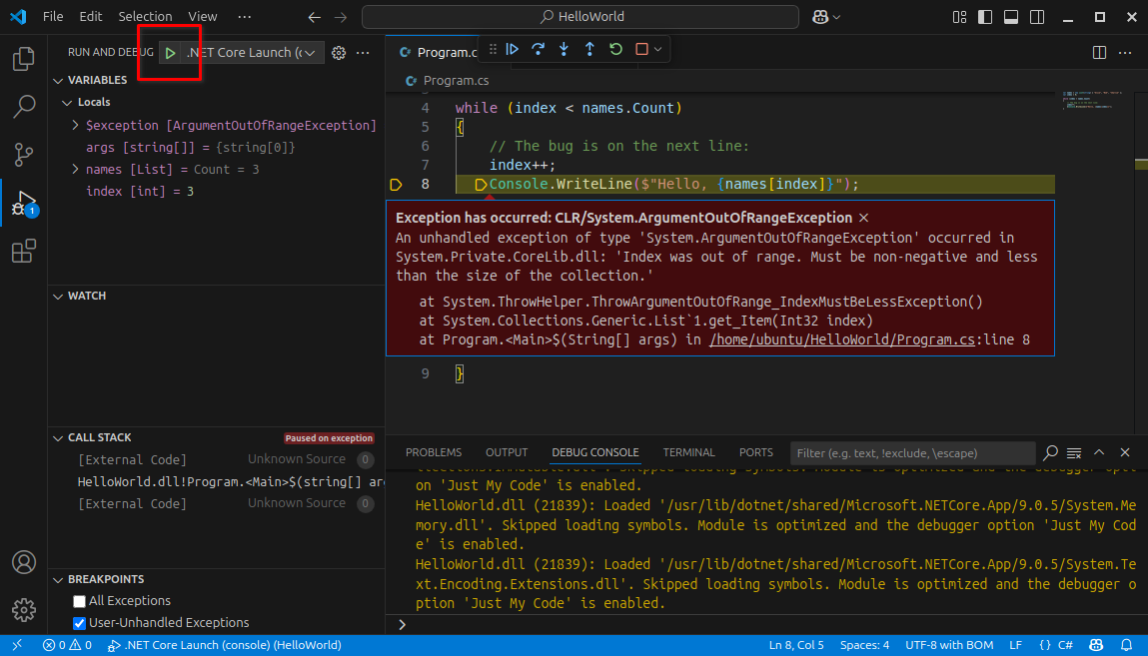
Task: Restart the debug session
Action: [x=615, y=49]
